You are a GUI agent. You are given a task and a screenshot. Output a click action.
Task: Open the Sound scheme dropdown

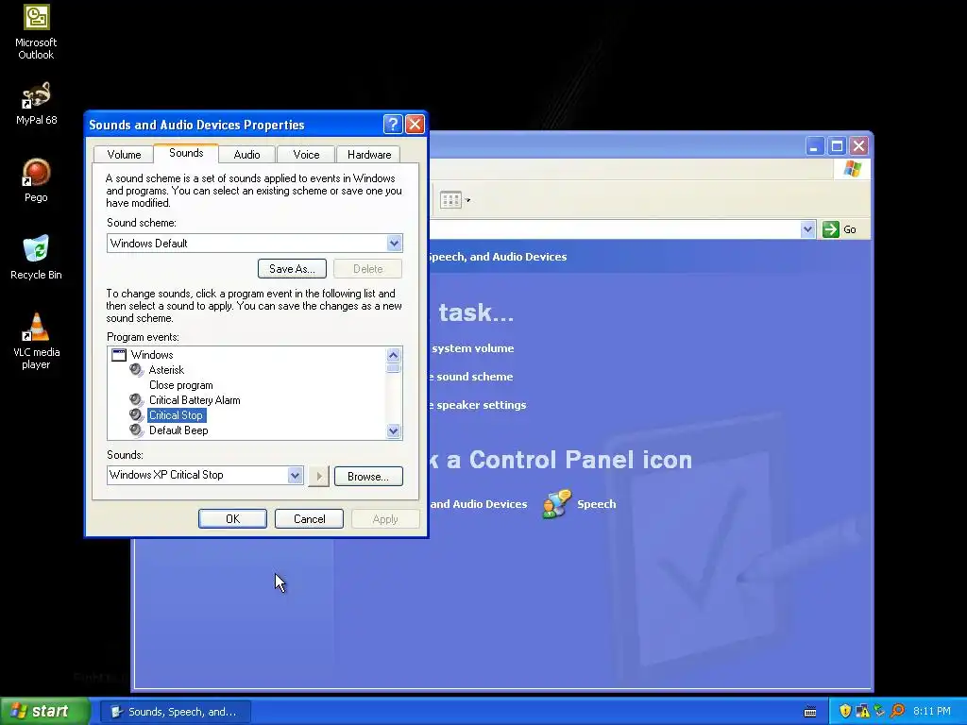click(394, 243)
